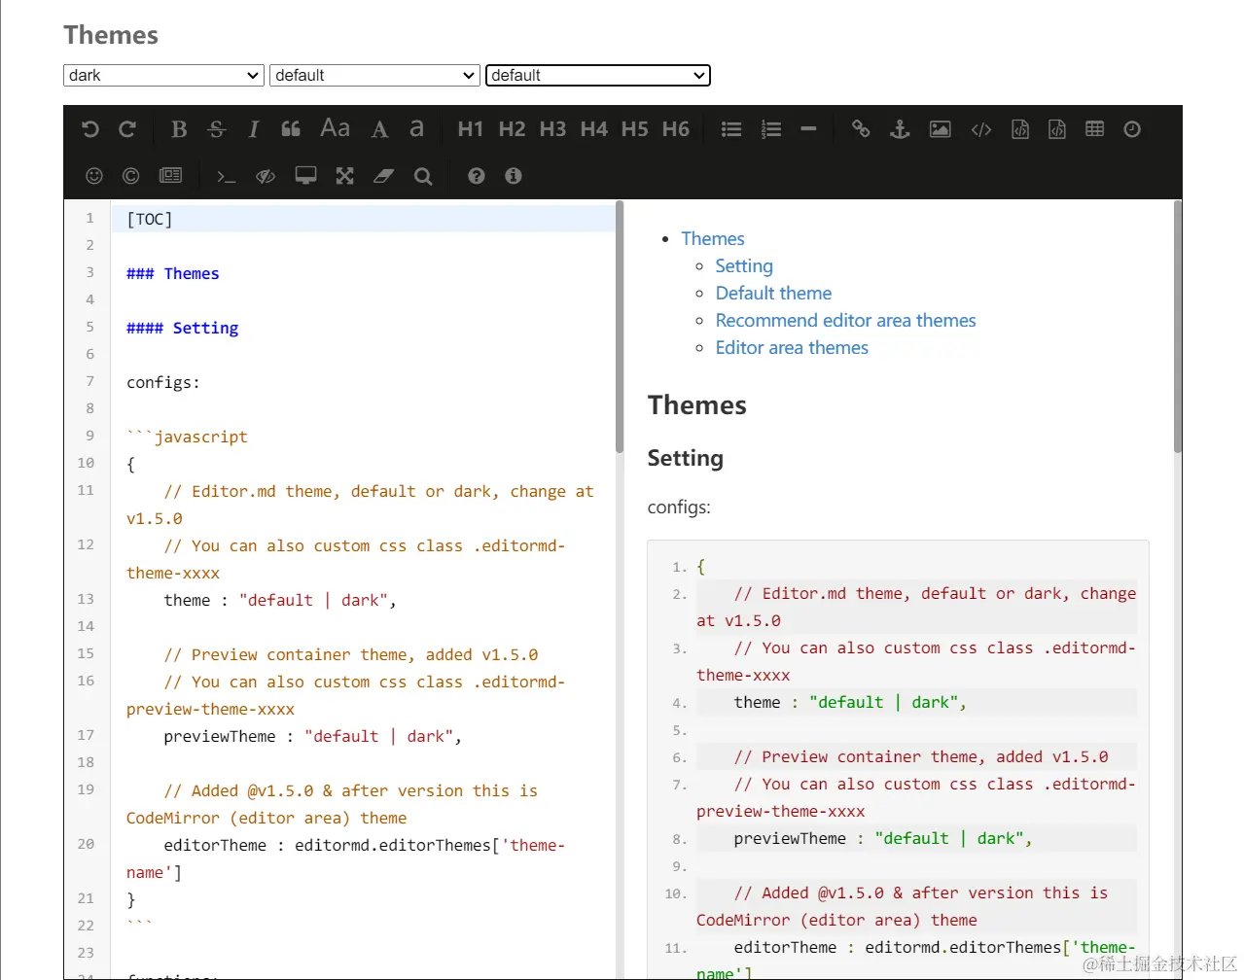Viewport: 1244px width, 980px height.
Task: Open help with question mark icon
Action: (x=476, y=176)
